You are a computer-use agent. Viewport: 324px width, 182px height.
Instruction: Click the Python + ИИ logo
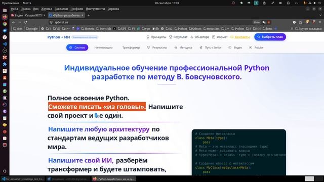coord(59,37)
